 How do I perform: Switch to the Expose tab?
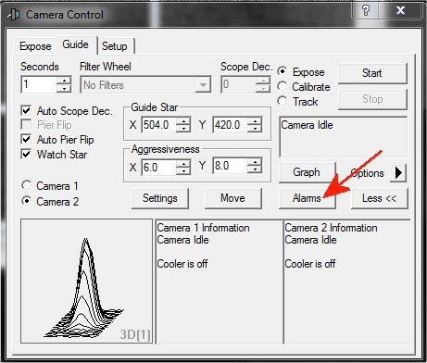(35, 46)
